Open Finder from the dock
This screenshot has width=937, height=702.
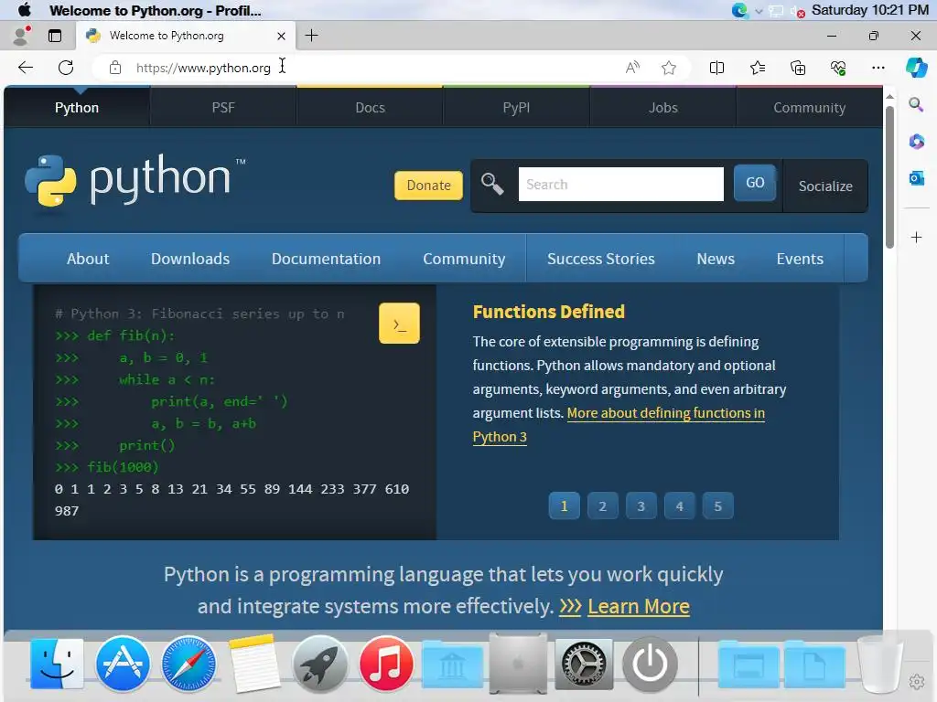coord(57,664)
